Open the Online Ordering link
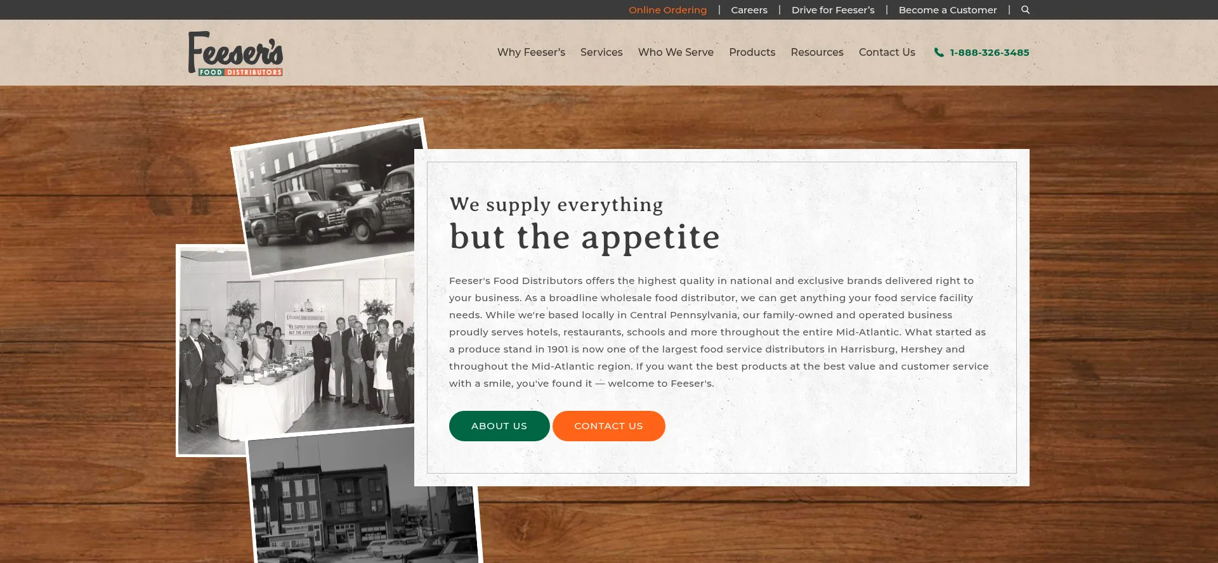Viewport: 1218px width, 563px height. [x=667, y=10]
